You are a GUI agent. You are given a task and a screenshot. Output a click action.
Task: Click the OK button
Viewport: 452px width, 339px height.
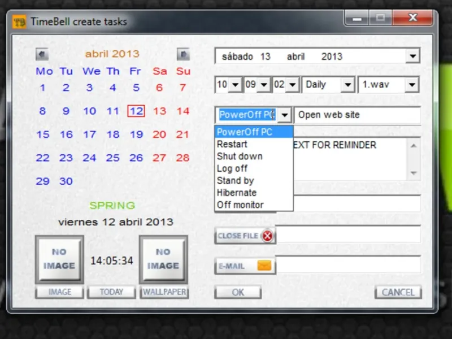click(x=238, y=292)
